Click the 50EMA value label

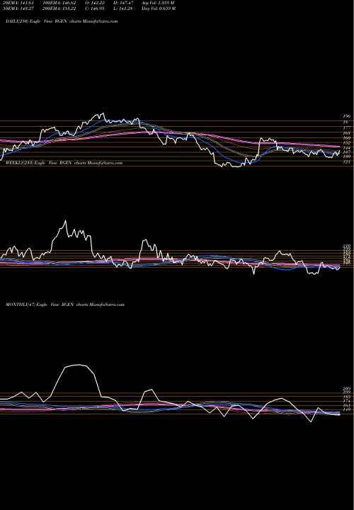[x=18, y=8]
